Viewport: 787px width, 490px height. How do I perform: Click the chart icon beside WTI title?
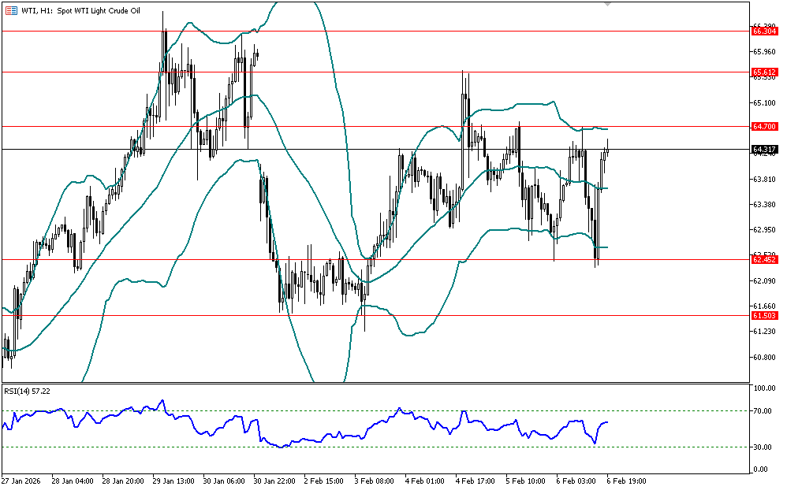click(10, 9)
